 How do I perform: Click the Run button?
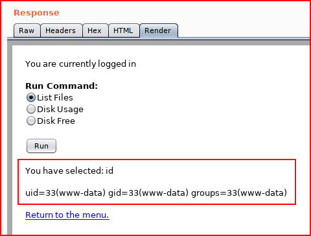click(41, 146)
